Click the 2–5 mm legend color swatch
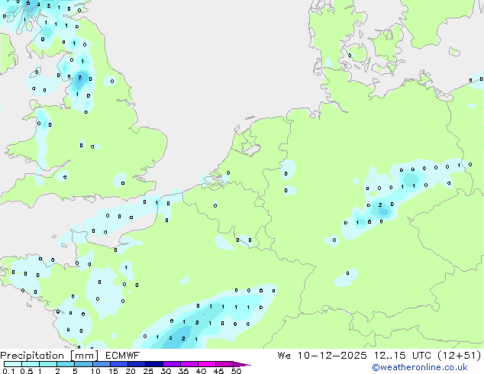Image resolution: width=484 pixels, height=374 pixels. 66,364
